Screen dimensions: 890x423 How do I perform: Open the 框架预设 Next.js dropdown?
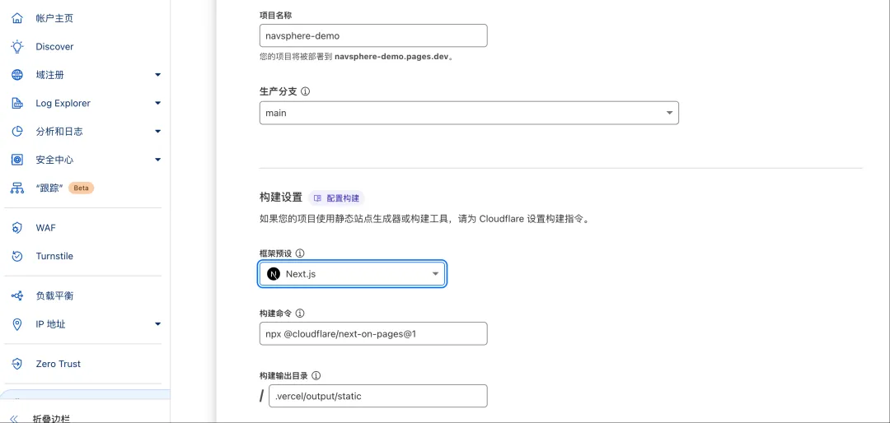point(352,274)
